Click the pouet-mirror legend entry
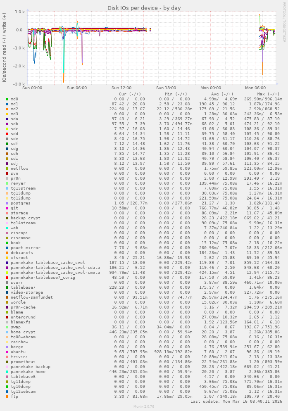 26,248
